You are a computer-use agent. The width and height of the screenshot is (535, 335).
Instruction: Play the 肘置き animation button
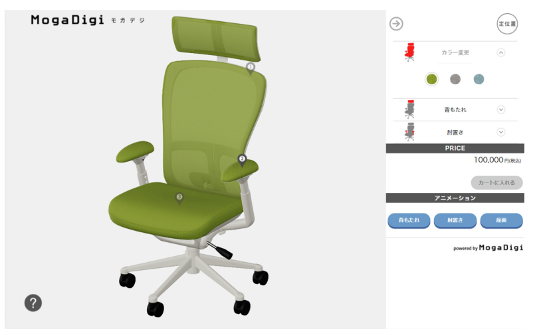tap(455, 221)
